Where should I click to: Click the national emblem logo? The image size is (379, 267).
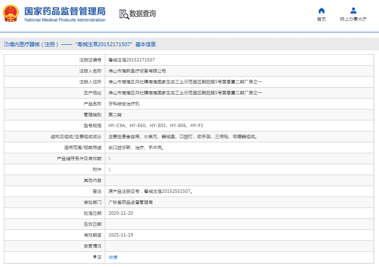11,14
